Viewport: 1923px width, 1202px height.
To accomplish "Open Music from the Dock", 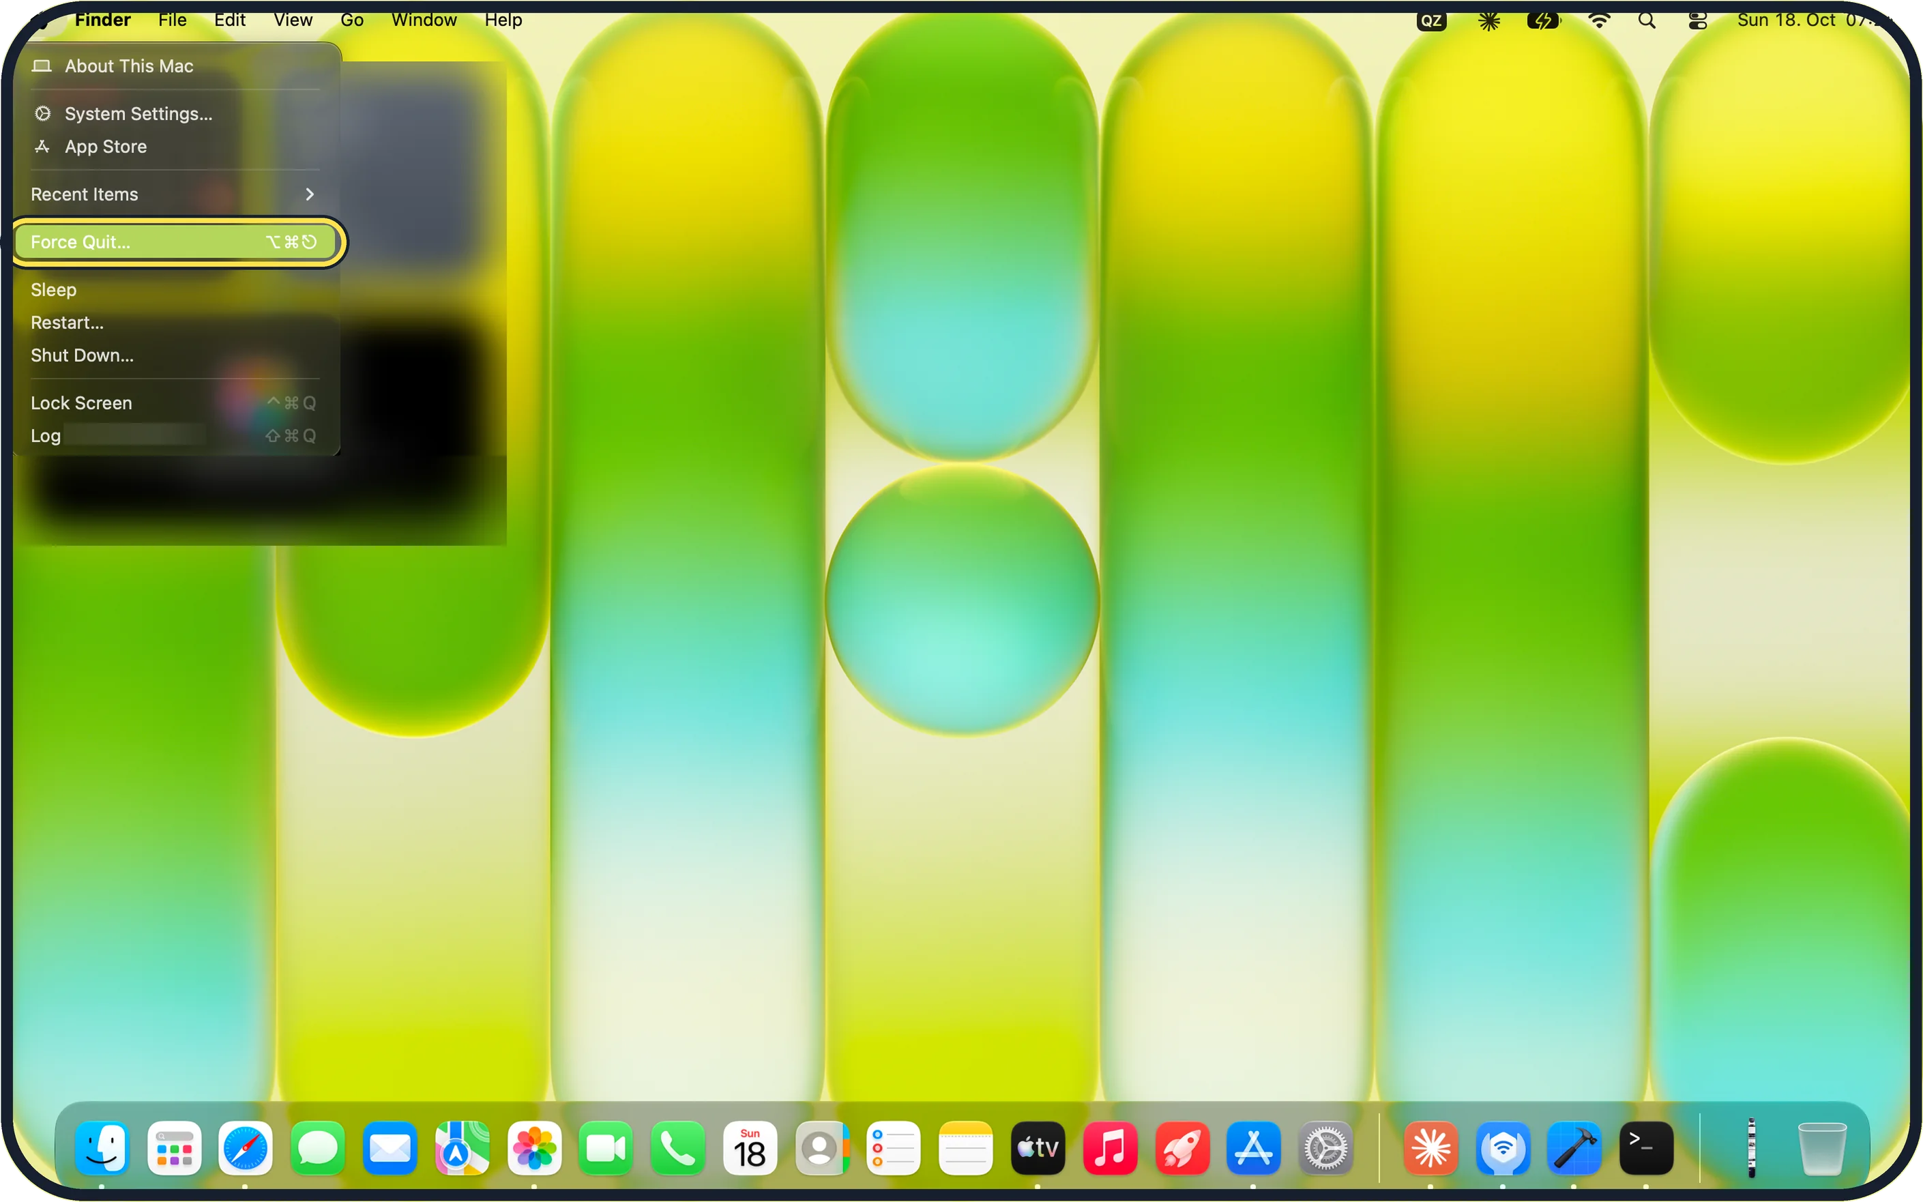I will tap(1110, 1148).
